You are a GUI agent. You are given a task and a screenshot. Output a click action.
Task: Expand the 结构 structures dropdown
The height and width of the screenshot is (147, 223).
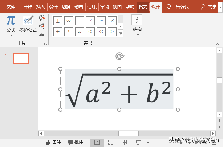click(137, 25)
